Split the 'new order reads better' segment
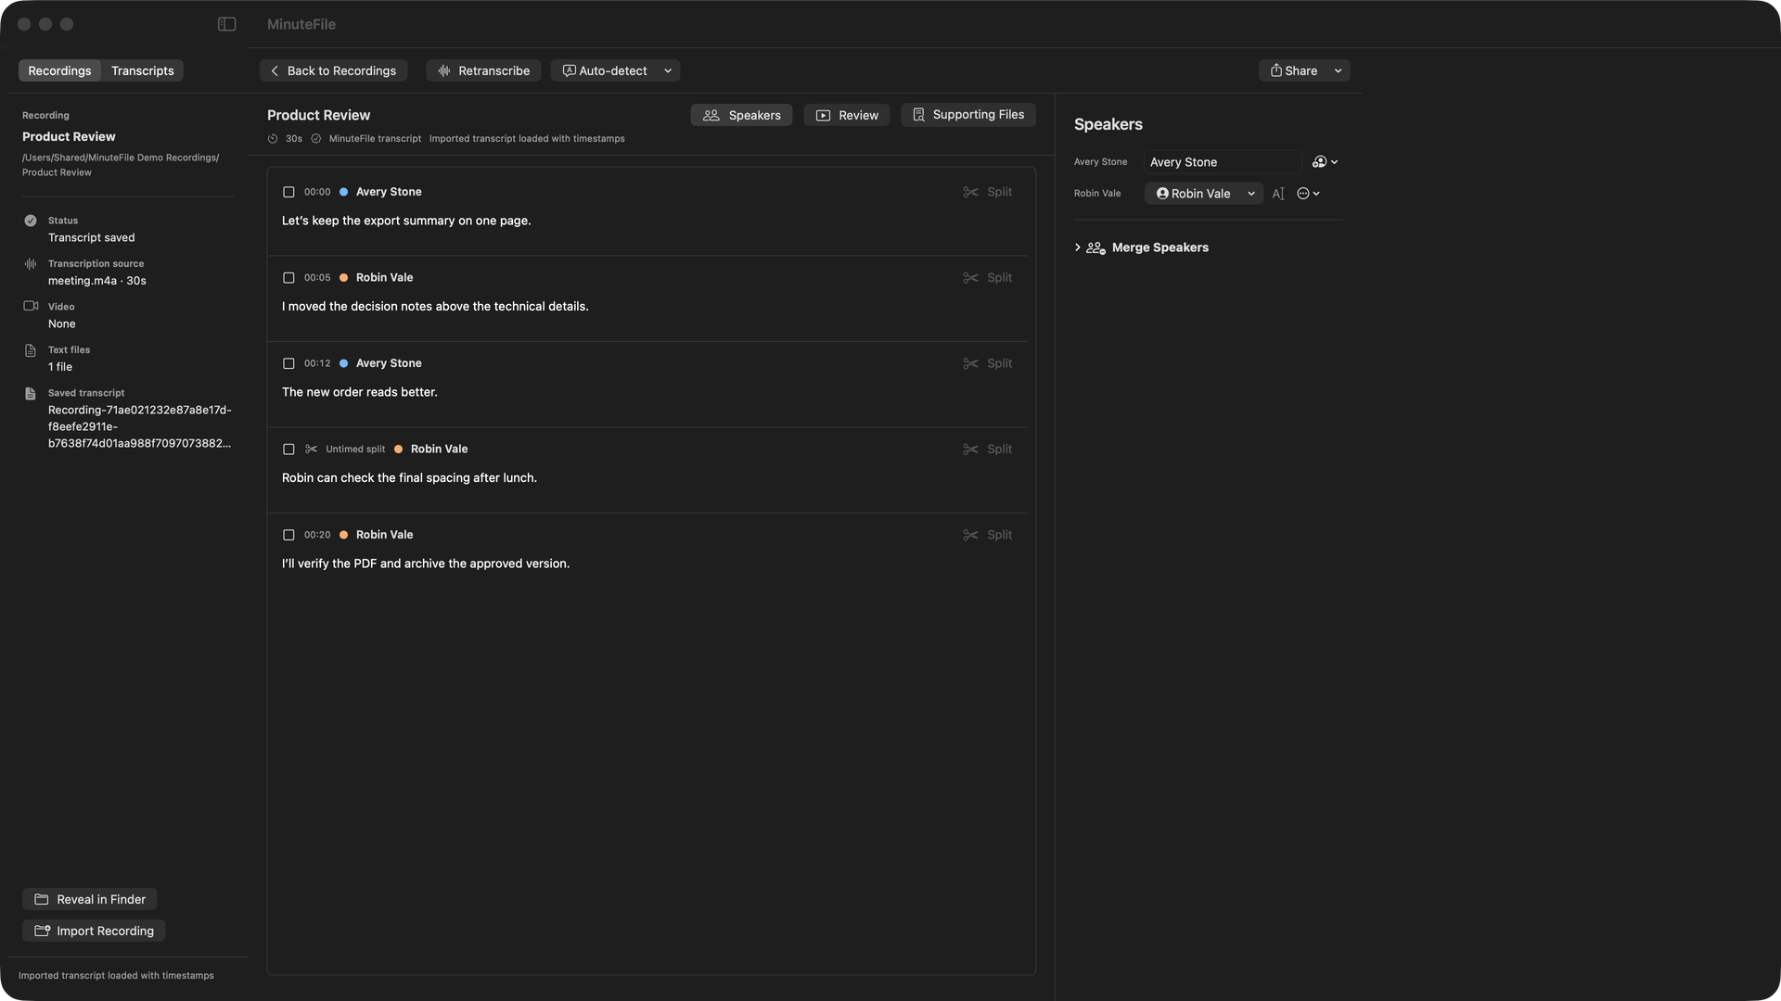 987,363
